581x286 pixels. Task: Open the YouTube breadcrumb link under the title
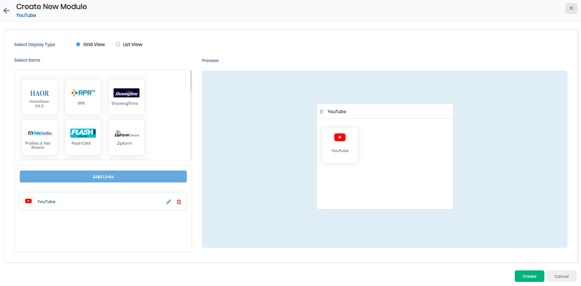click(26, 15)
